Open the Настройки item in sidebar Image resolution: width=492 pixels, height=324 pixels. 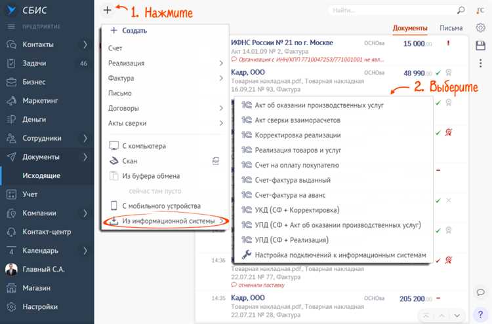click(x=39, y=306)
